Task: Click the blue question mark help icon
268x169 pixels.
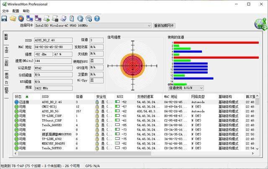Action: [x=97, y=18]
